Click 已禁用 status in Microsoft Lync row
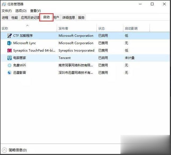171x155 pixels. pos(103,43)
